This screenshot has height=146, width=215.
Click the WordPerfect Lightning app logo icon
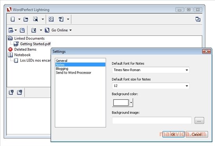(x=9, y=9)
